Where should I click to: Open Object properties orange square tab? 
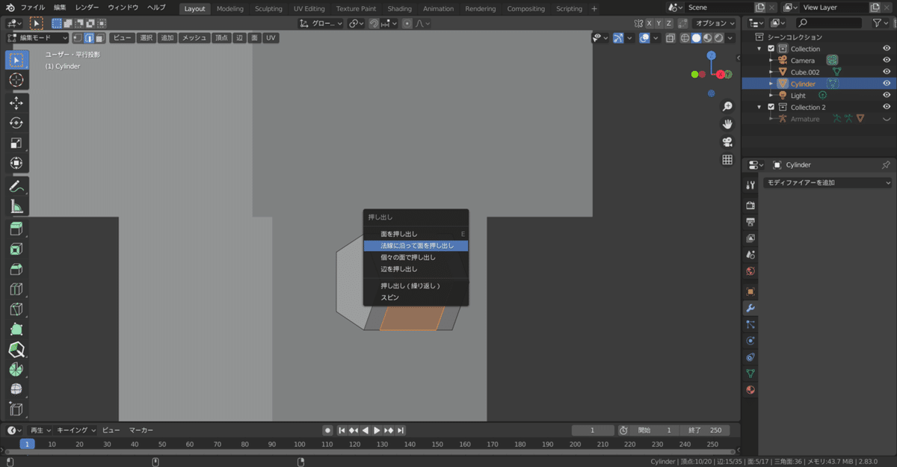(x=750, y=291)
